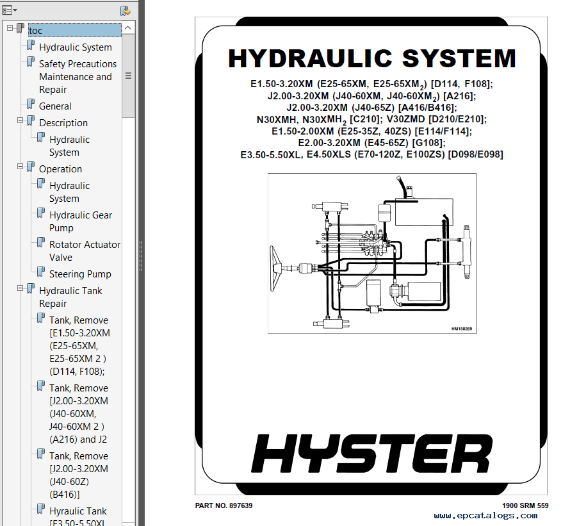Viewport: 570px width, 526px height.
Task: Click the Hydraulic Gear Pump bookmark icon
Action: [x=41, y=213]
